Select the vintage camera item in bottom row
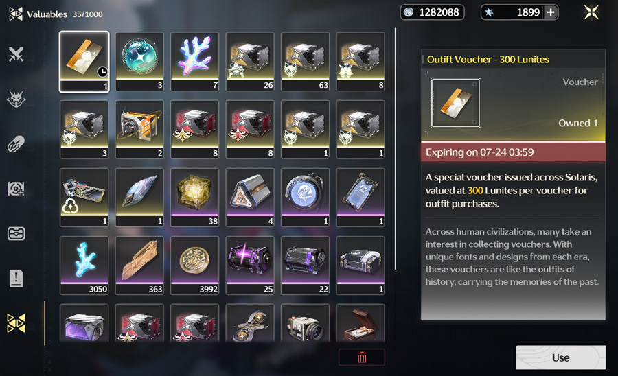The width and height of the screenshot is (618, 376). click(305, 323)
